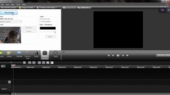Click the Track 1 label

[4, 89]
